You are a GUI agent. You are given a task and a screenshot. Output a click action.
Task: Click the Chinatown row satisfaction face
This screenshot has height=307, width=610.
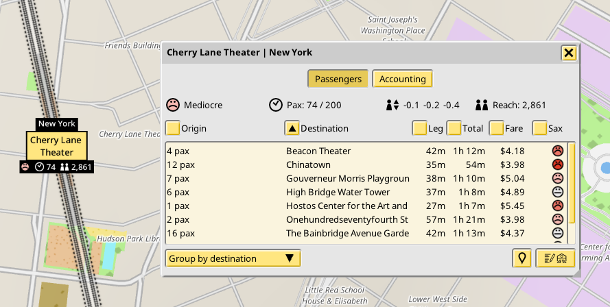558,164
